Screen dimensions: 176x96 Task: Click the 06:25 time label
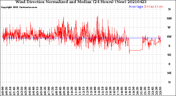point(45,91)
